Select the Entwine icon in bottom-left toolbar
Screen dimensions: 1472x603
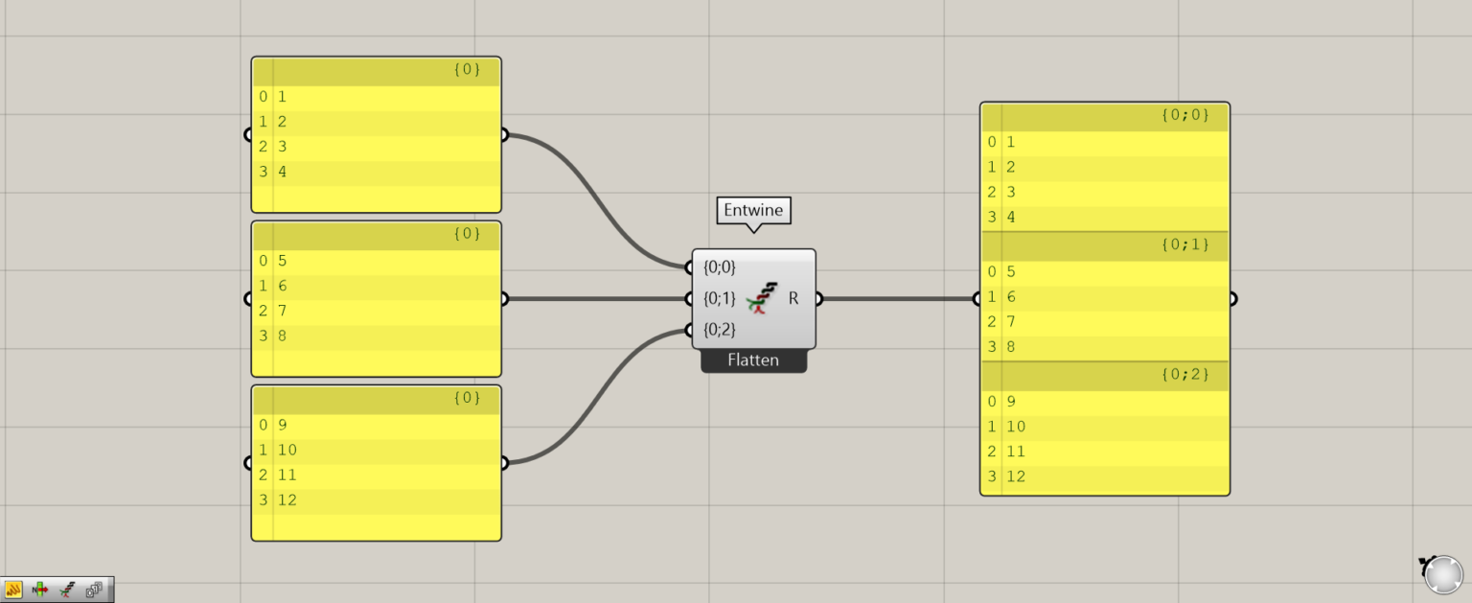pos(67,590)
